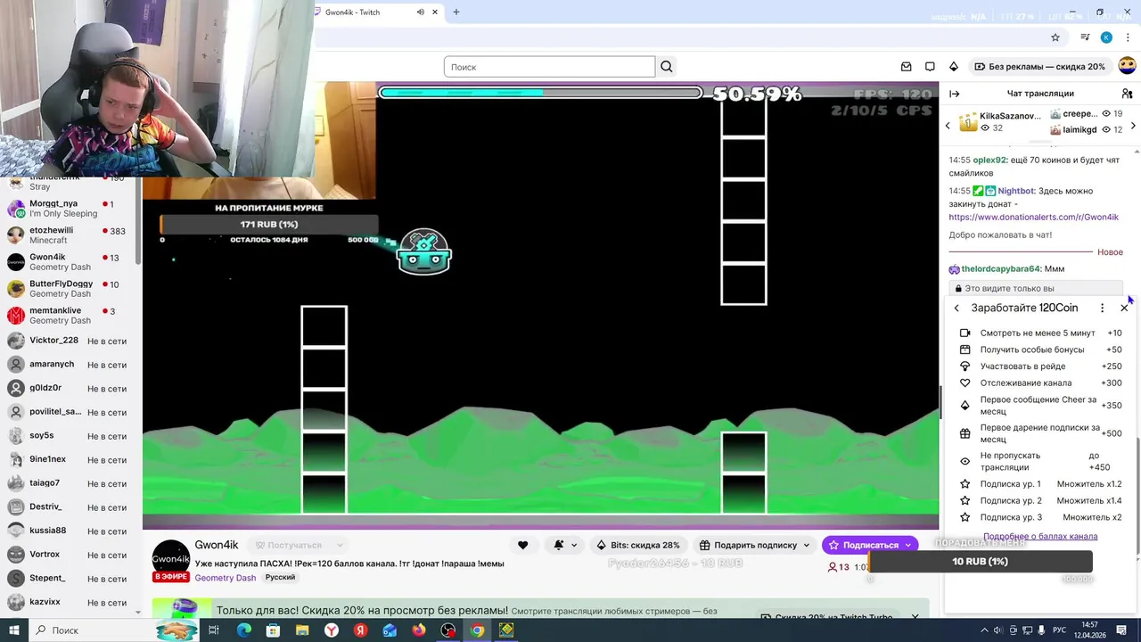Open the whispers speech-bubble icon
Image resolution: width=1141 pixels, height=642 pixels.
tap(930, 67)
